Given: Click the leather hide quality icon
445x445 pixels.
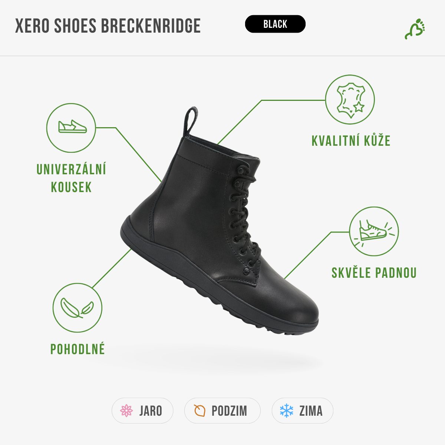Looking at the screenshot, I should pyautogui.click(x=350, y=99).
